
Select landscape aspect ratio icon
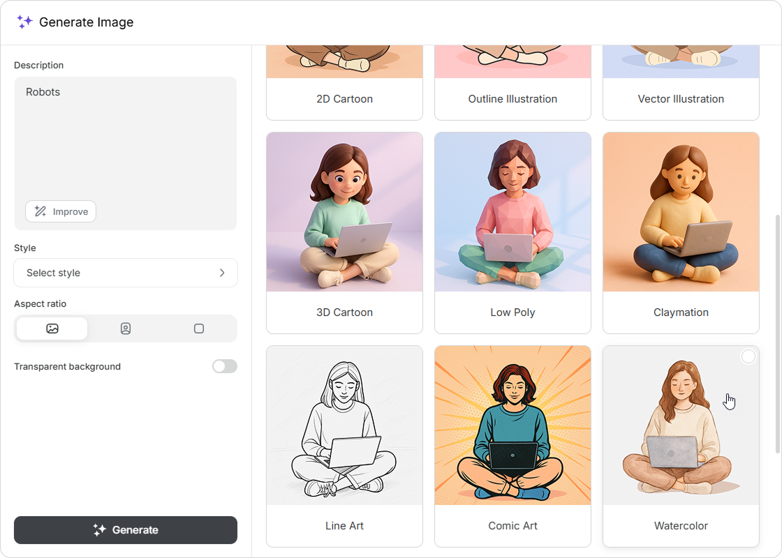(52, 329)
